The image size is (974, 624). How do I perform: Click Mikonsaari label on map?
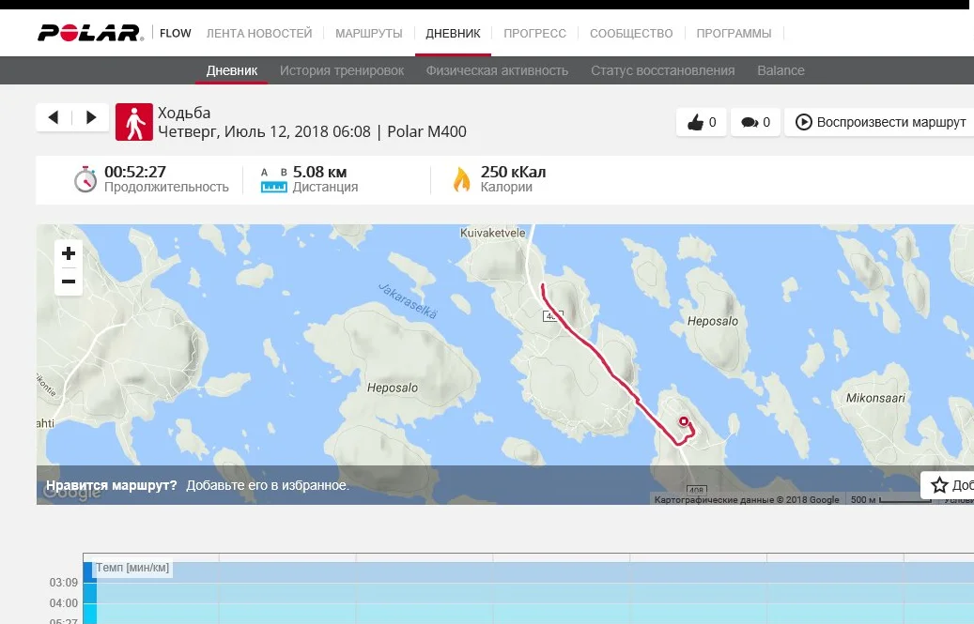(x=876, y=398)
